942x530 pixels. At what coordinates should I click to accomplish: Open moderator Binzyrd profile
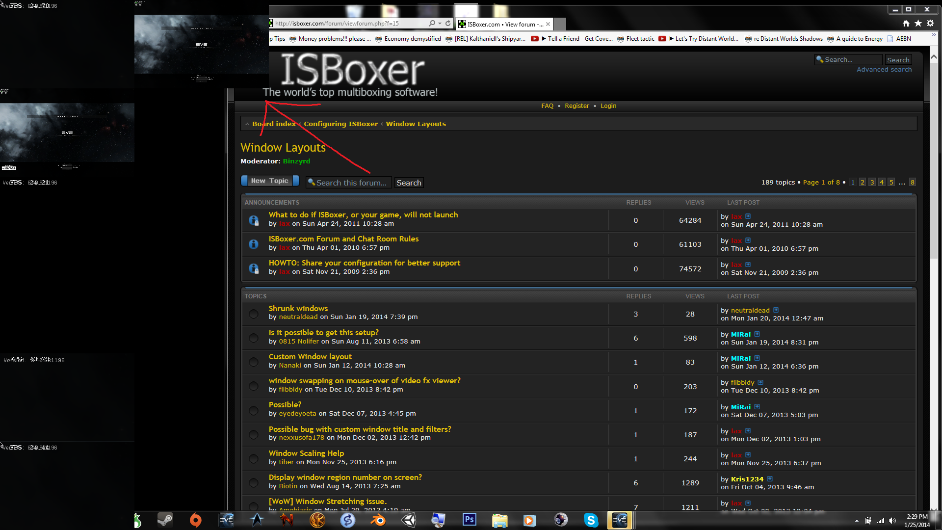pos(296,161)
